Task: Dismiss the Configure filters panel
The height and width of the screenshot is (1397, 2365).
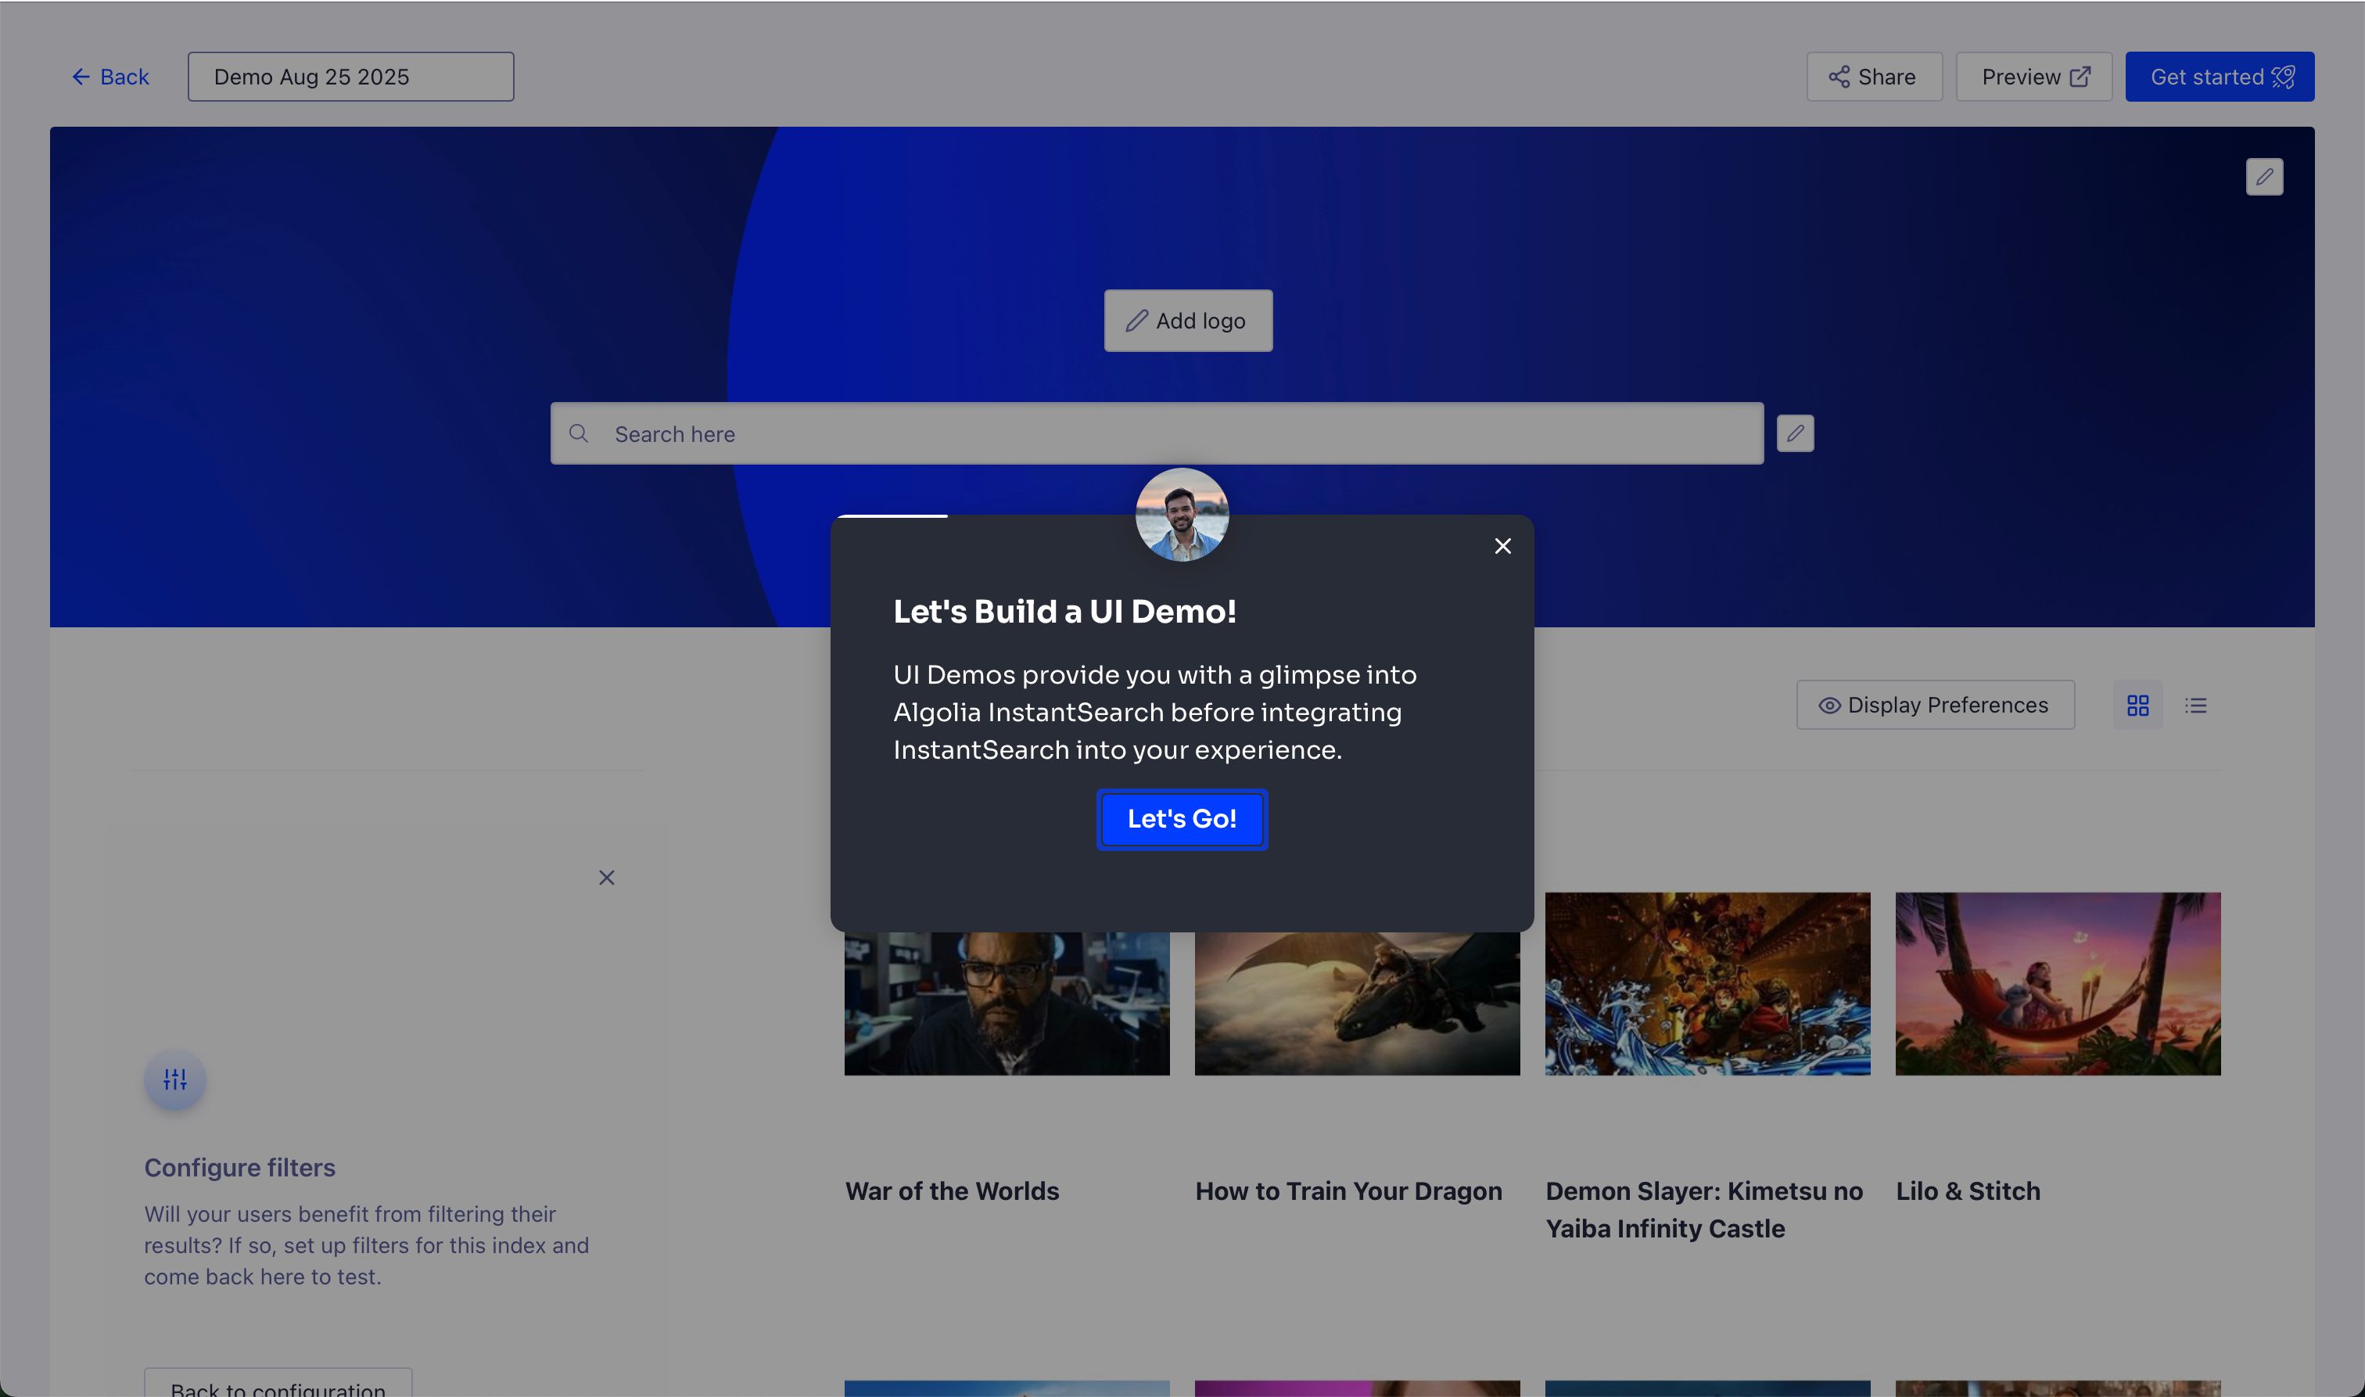Action: 606,878
